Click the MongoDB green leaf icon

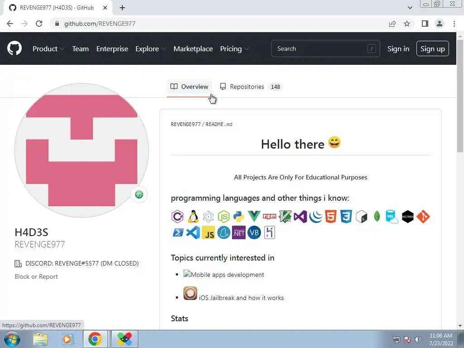pos(377,216)
